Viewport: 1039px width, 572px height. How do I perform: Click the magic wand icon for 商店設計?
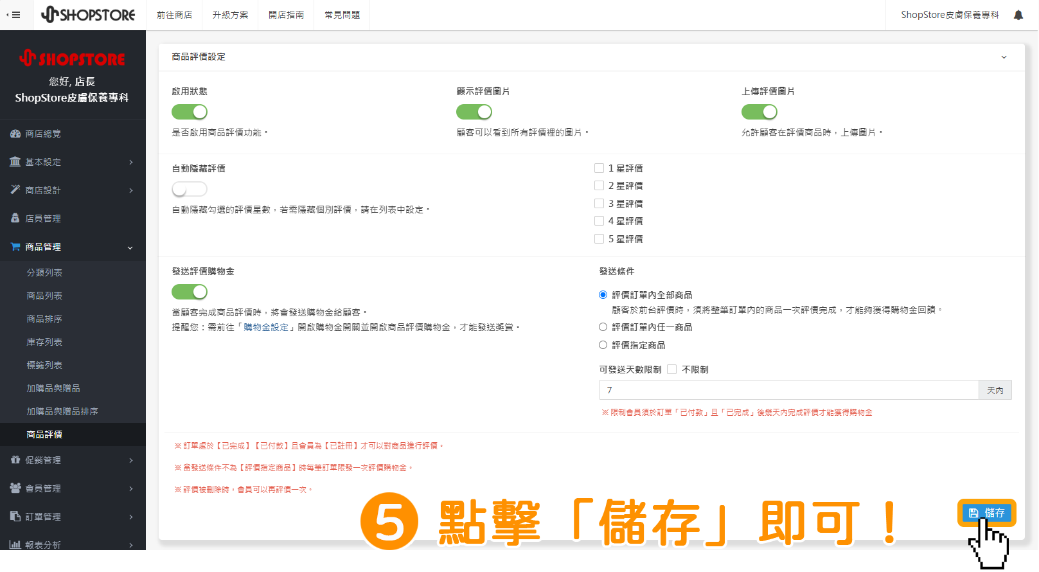(15, 190)
